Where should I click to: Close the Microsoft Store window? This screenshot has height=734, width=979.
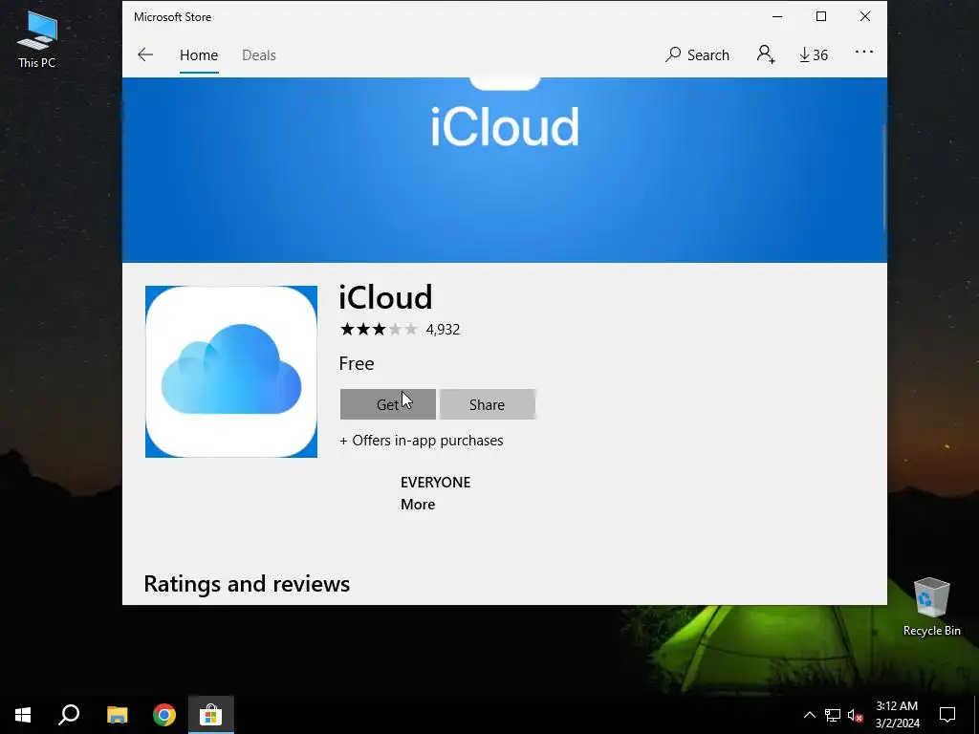click(864, 17)
